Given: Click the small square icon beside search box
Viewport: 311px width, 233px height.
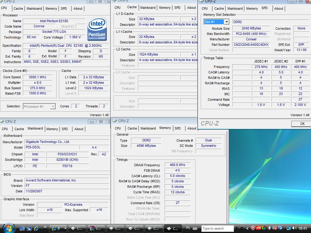Looking at the screenshot, I should (241, 228).
